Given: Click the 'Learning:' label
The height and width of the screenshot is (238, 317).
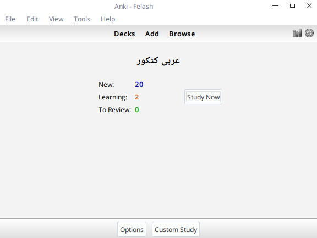Looking at the screenshot, I should pos(113,97).
